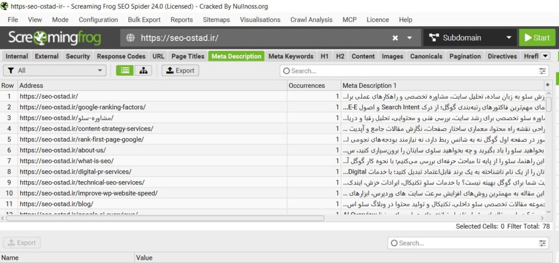Switch to list view icon
The image size is (559, 263).
(125, 70)
